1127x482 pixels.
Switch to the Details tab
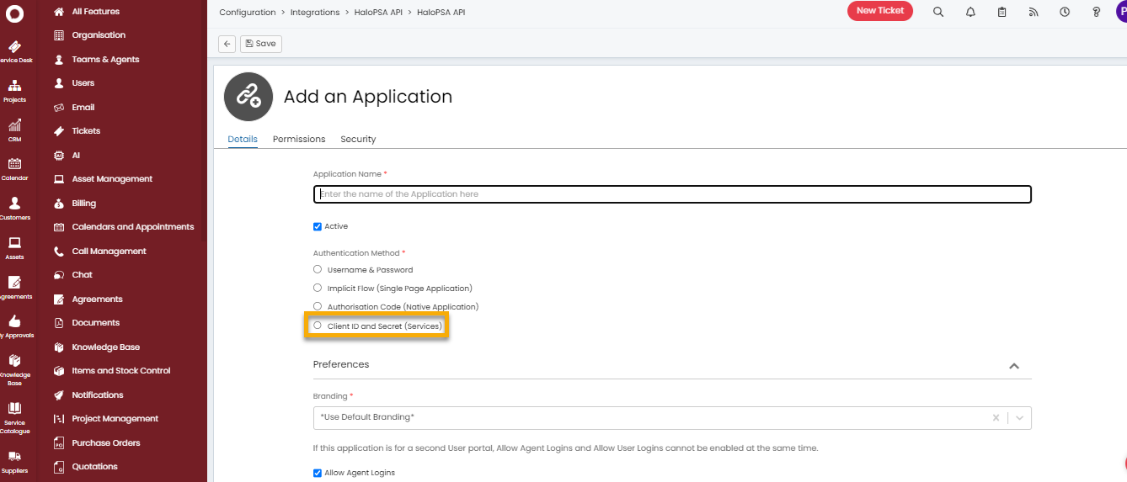pos(243,139)
